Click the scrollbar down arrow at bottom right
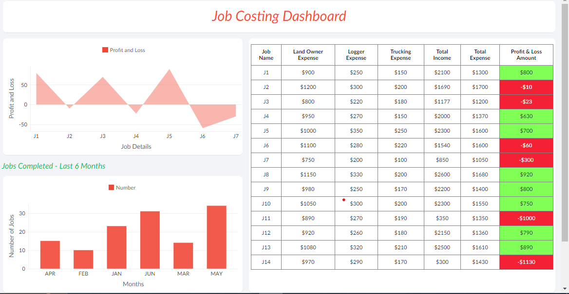569x294 pixels. point(565,290)
